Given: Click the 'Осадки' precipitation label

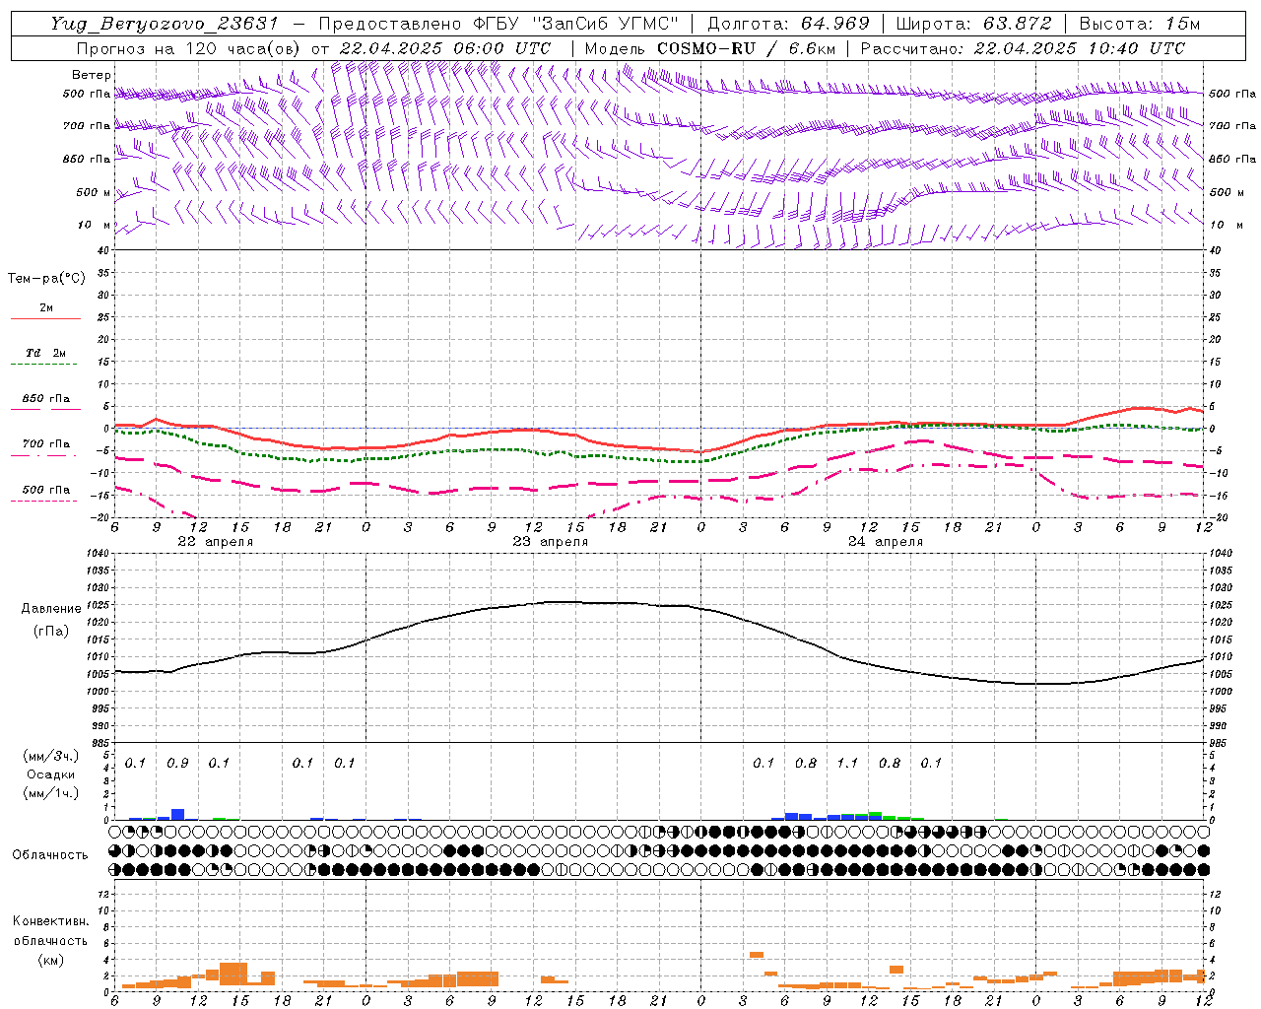Looking at the screenshot, I should coord(50,774).
